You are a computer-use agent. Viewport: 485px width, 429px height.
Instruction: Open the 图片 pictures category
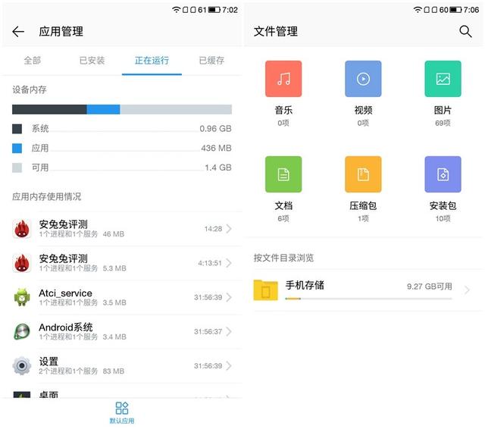pos(443,80)
